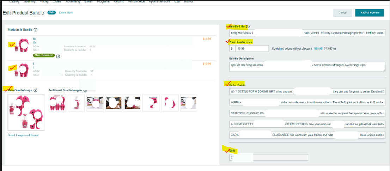Open the Programs menu
The width and height of the screenshot is (390, 171).
coord(103,1)
